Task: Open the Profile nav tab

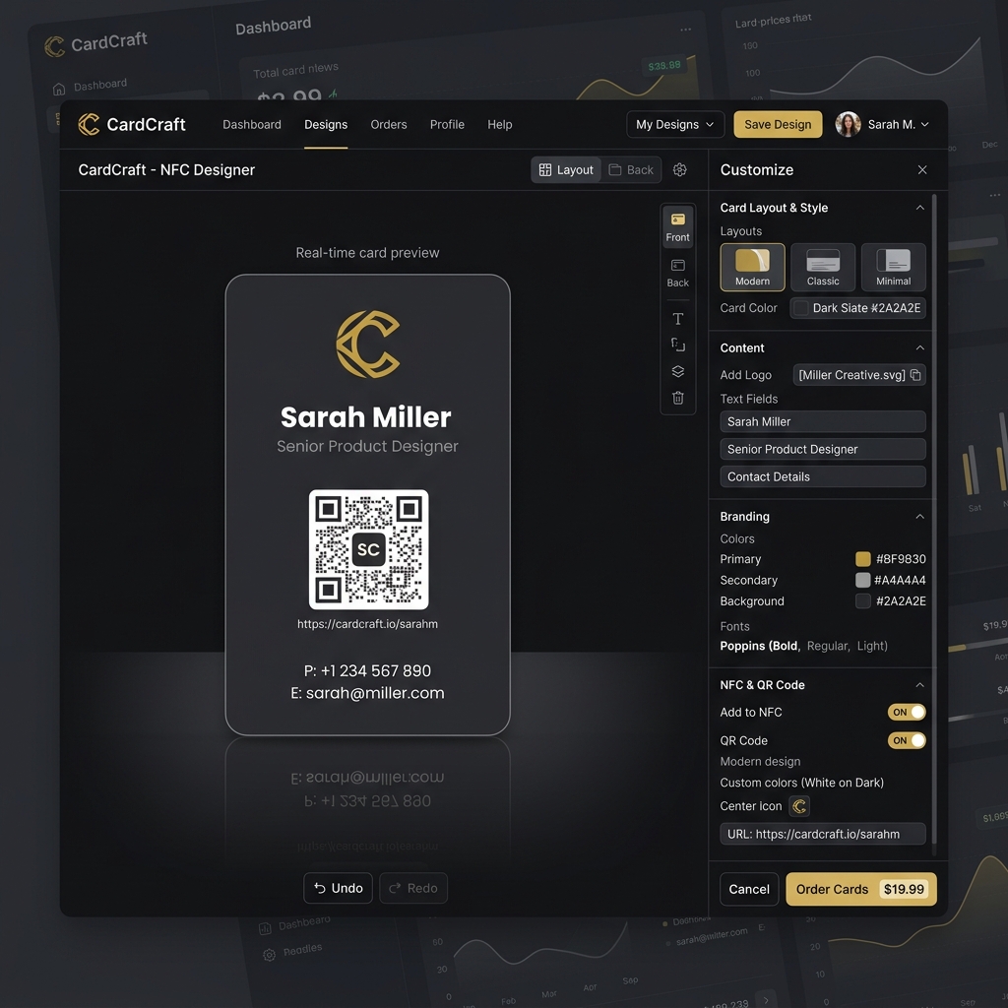Action: click(x=447, y=124)
